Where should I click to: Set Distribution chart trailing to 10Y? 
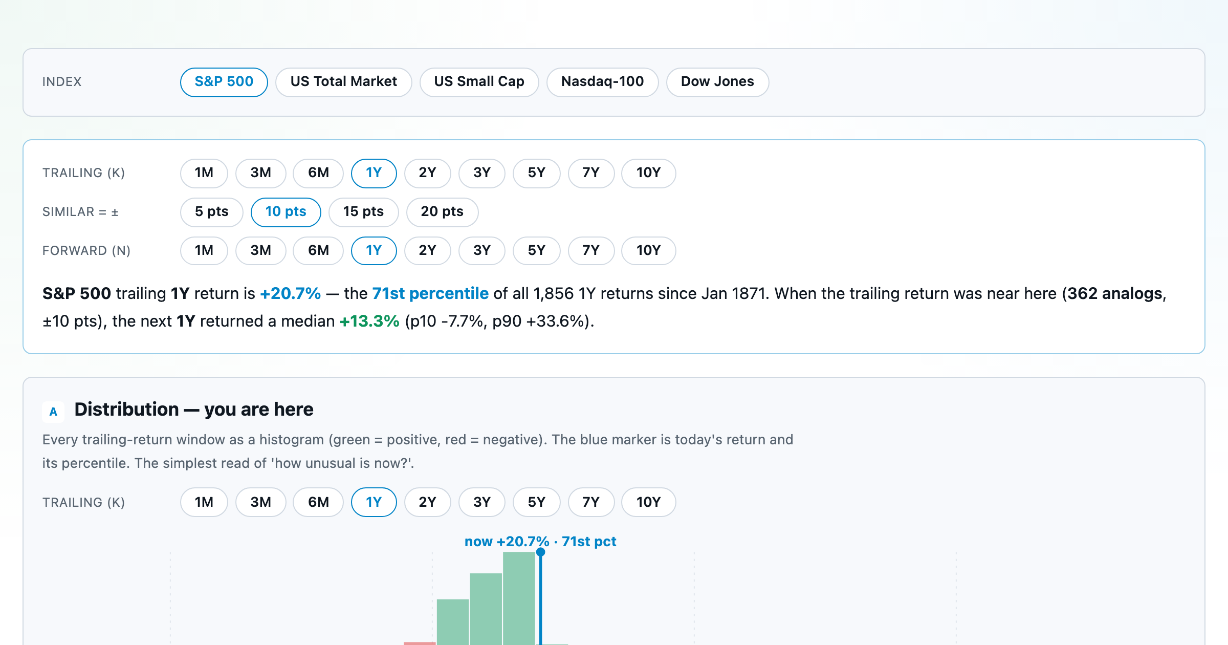(649, 503)
